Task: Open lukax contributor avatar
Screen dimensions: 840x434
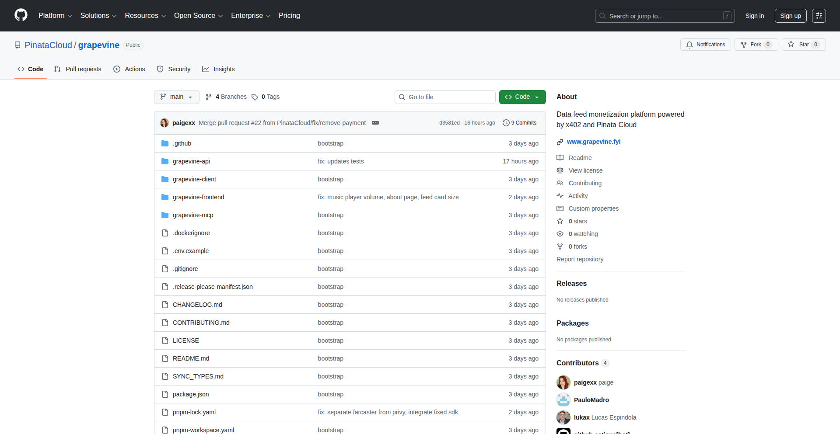Action: pyautogui.click(x=563, y=417)
